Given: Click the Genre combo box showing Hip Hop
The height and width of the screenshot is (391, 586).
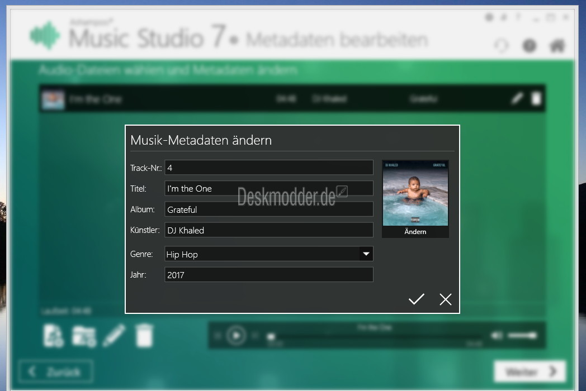Looking at the screenshot, I should click(x=269, y=254).
